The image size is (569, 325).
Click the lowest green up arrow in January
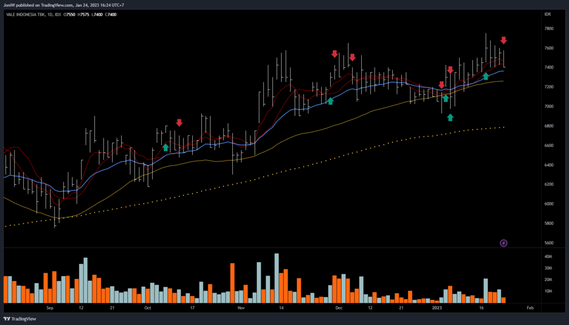450,117
